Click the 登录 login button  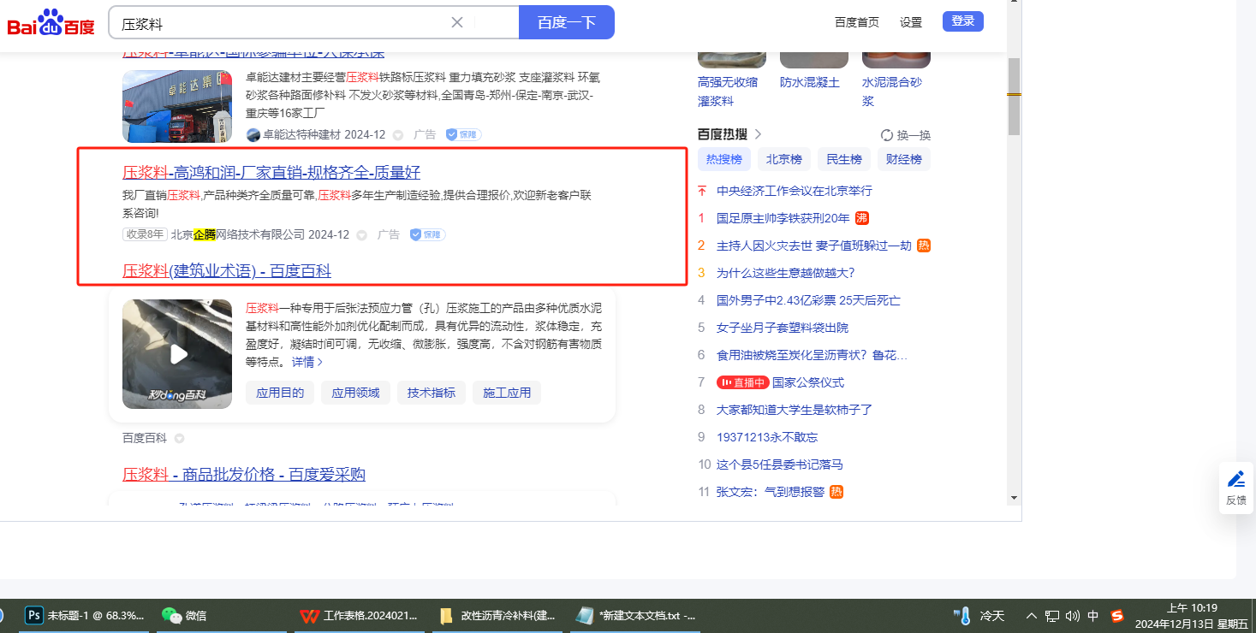[x=963, y=21]
